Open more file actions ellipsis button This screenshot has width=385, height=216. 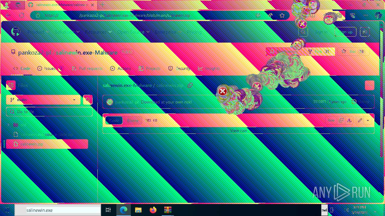pyautogui.click(x=370, y=85)
